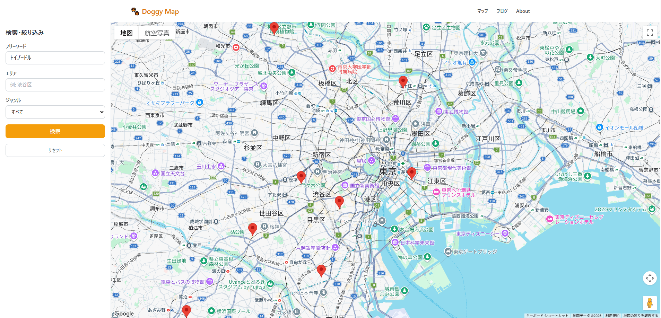Image resolution: width=661 pixels, height=318 pixels.
Task: Select the red pin east of 東京 station
Action: pos(412,173)
